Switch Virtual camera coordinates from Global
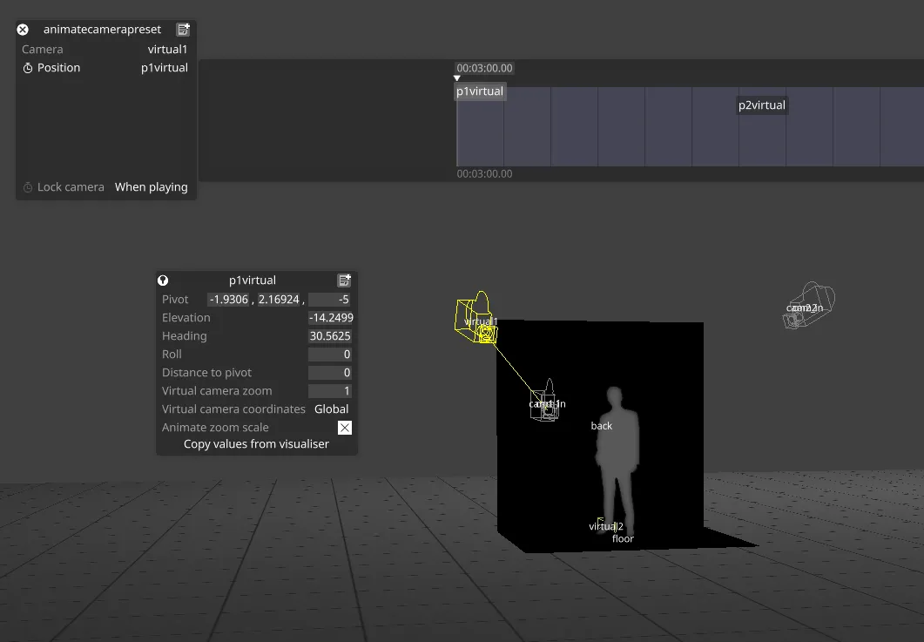Viewport: 924px width, 642px height. (x=331, y=409)
